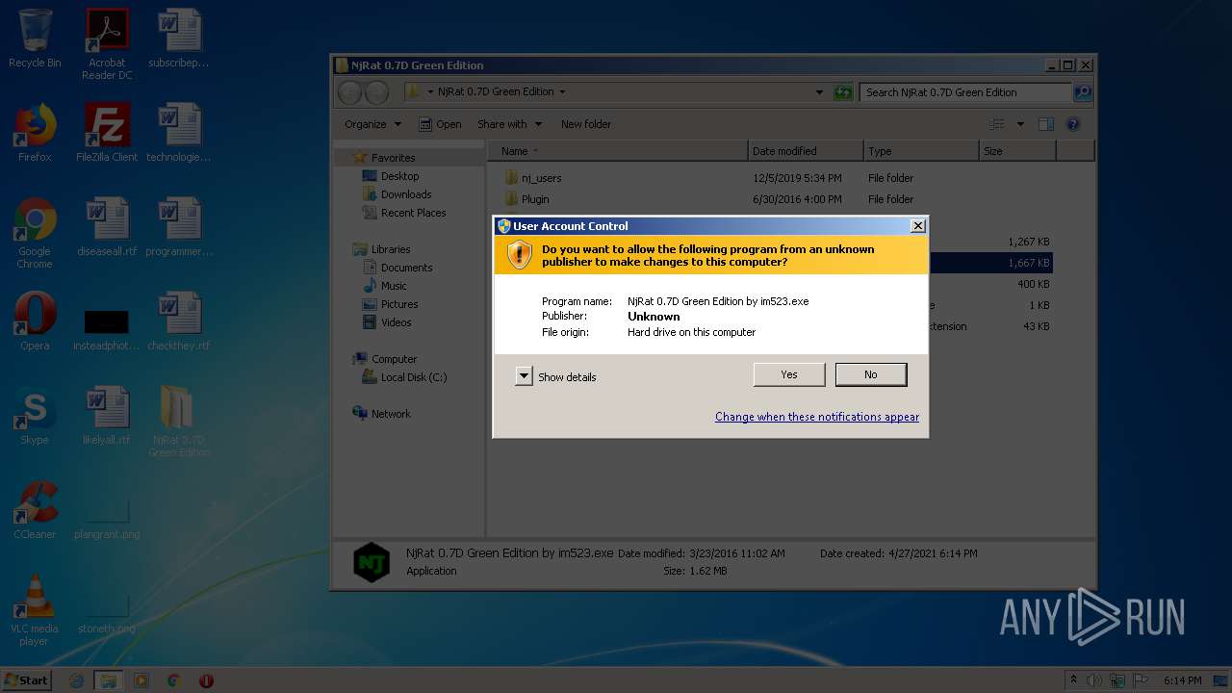Viewport: 1232px width, 693px height.
Task: Launch Skype desktop shortcut
Action: (35, 416)
